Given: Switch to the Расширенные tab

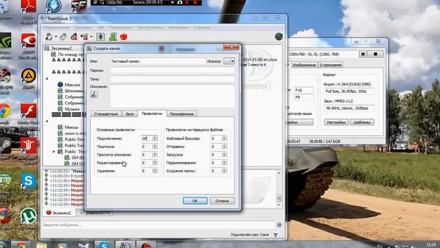Looking at the screenshot, I should tap(181, 114).
